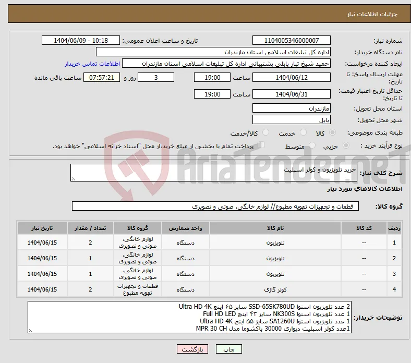Screen dimensions: 411x363
Task: Click the resize handle of the buyer notes textarea
Action: tap(30, 331)
